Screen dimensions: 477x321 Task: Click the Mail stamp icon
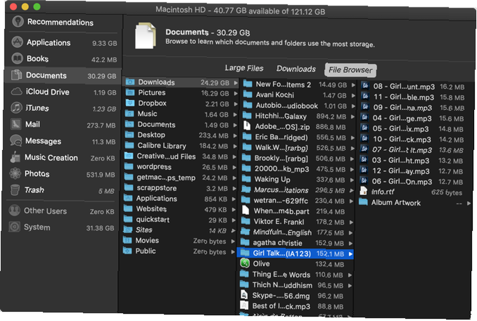pos(16,124)
